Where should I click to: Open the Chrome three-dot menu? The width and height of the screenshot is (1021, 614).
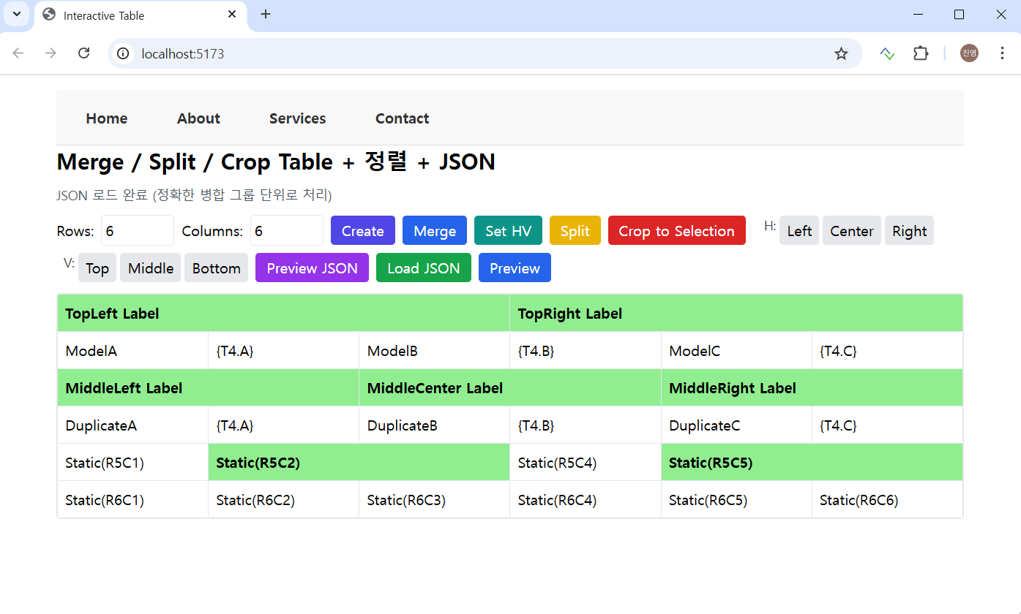[1002, 53]
